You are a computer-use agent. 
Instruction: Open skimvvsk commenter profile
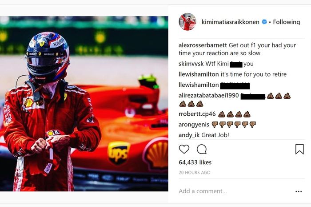tap(191, 64)
